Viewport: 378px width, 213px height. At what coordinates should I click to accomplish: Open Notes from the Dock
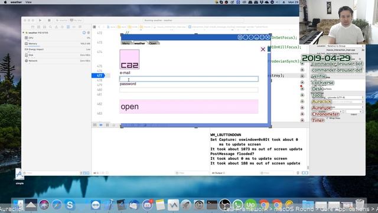(x=160, y=205)
